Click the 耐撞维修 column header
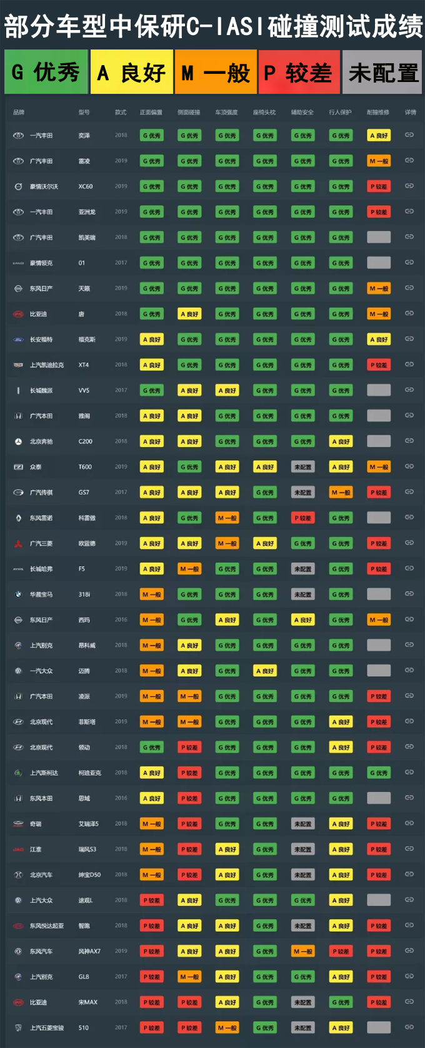Viewport: 425px width, 1048px height. 378,113
